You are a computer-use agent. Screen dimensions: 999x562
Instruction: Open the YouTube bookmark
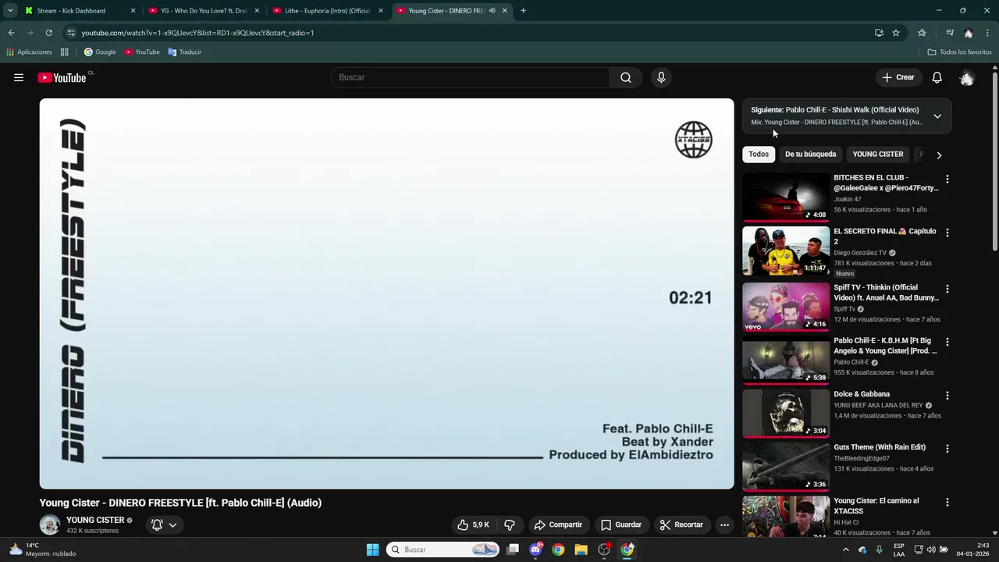coord(142,52)
